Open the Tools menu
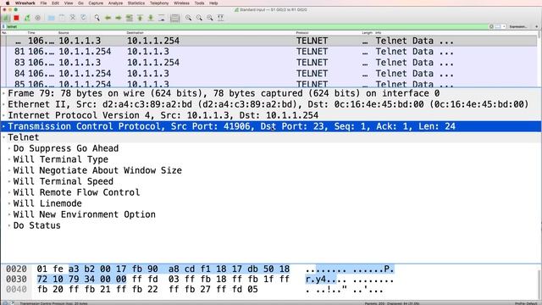542x305 pixels. pyautogui.click(x=199, y=3)
